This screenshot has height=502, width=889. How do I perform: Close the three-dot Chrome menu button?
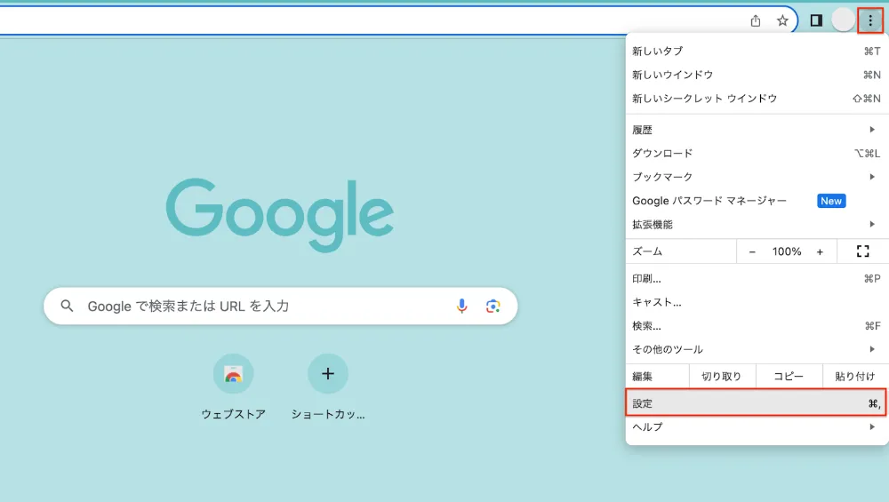pos(870,21)
